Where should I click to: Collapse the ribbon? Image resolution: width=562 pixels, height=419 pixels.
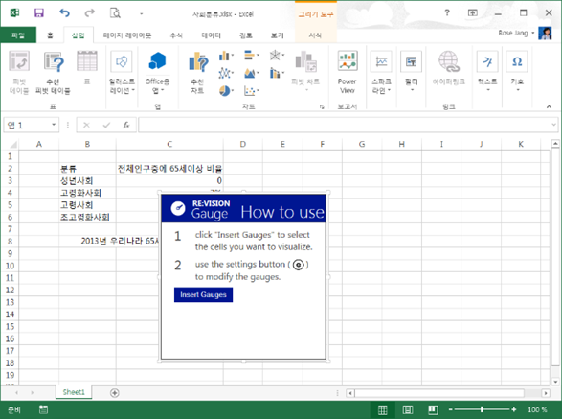point(549,106)
